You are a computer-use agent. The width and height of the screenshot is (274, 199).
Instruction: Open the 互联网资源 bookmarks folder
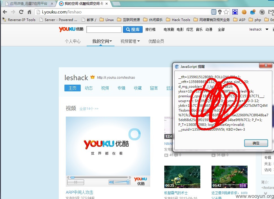[129, 20]
